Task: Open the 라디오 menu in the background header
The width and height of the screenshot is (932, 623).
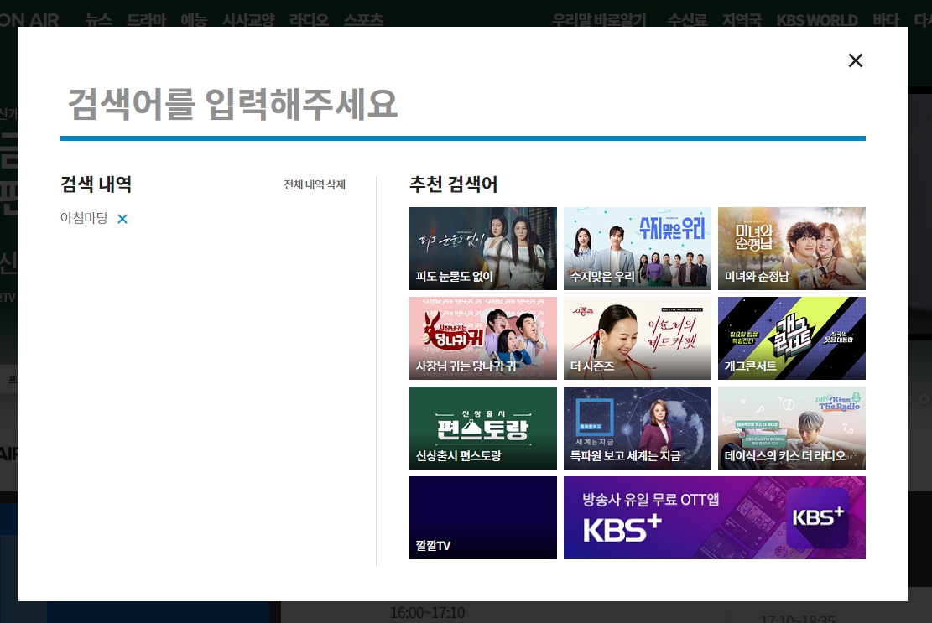Action: (x=309, y=20)
